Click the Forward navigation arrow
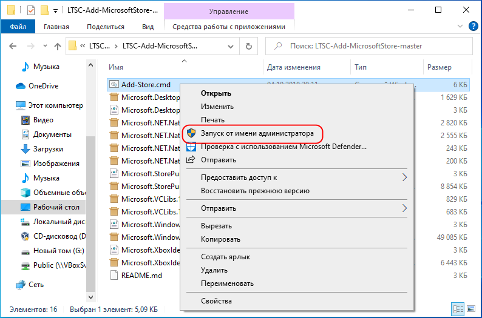 tap(31, 46)
